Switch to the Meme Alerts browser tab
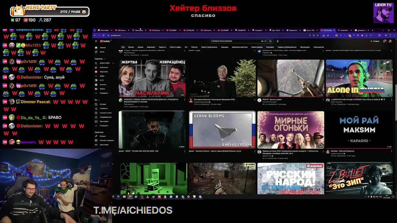 click(x=105, y=30)
